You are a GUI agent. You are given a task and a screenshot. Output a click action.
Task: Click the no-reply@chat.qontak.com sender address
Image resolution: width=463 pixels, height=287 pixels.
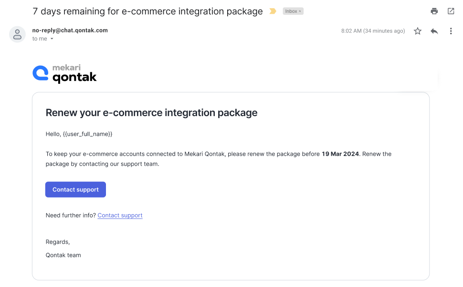pos(70,30)
